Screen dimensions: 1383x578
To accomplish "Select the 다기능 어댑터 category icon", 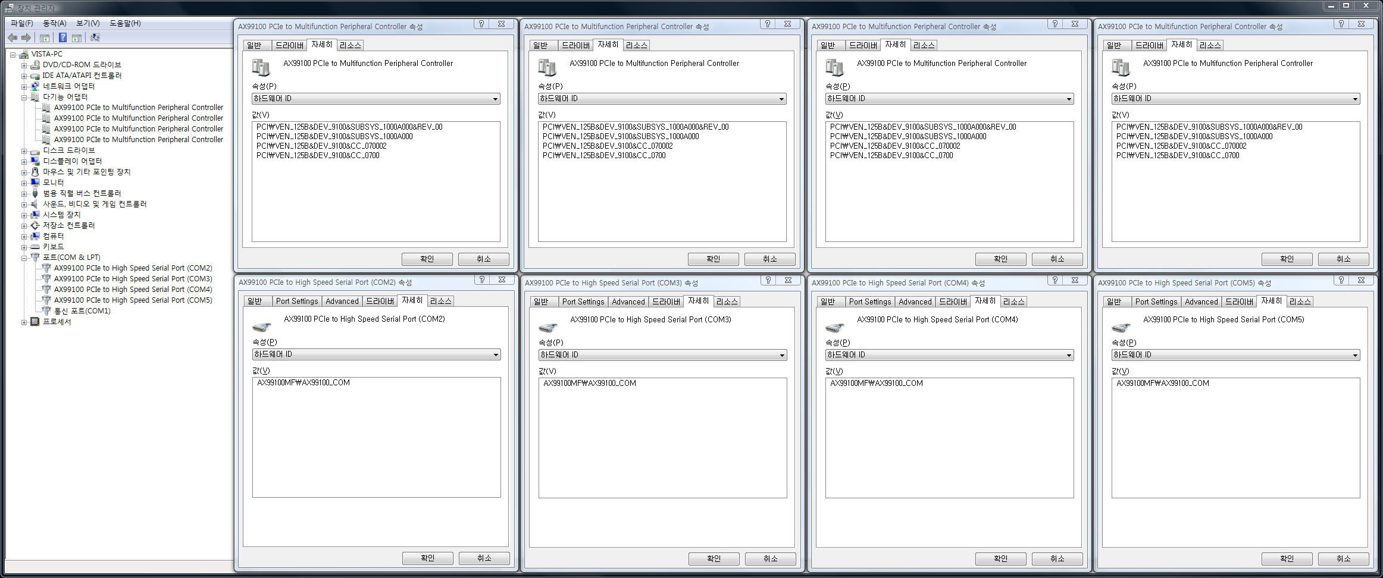I will click(x=35, y=97).
